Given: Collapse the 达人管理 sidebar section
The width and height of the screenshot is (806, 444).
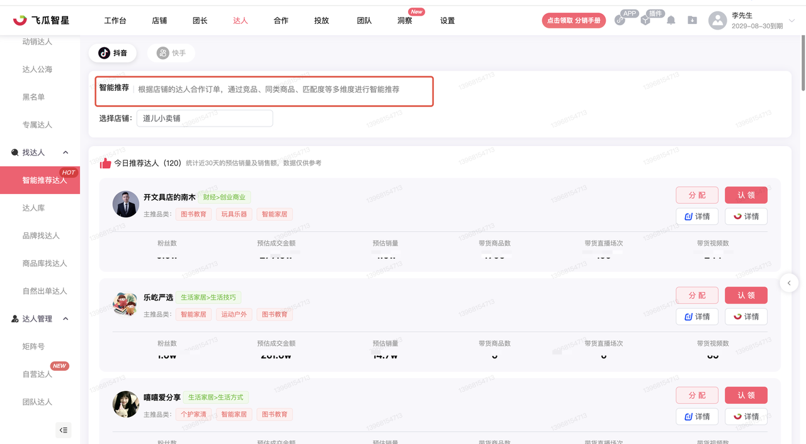Looking at the screenshot, I should 65,319.
